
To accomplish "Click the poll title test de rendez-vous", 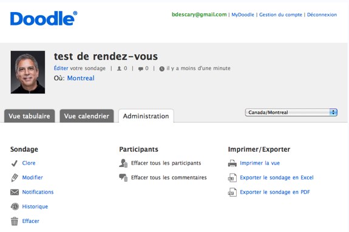I will click(x=106, y=56).
